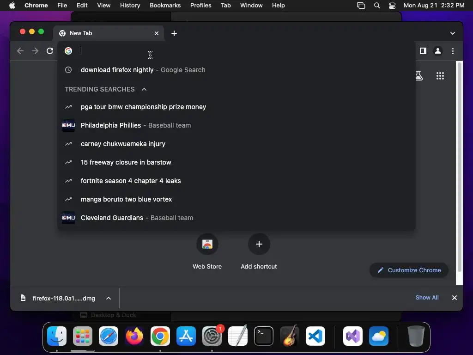Open Firefox from the Dock
This screenshot has width=473, height=355.
(134, 336)
